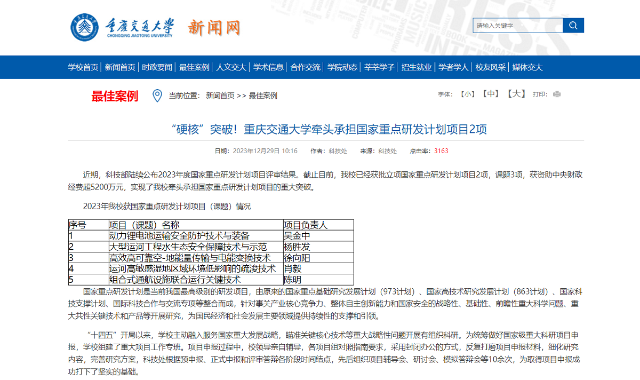Open the article headline about 国家重点研发计划项目

(x=320, y=128)
